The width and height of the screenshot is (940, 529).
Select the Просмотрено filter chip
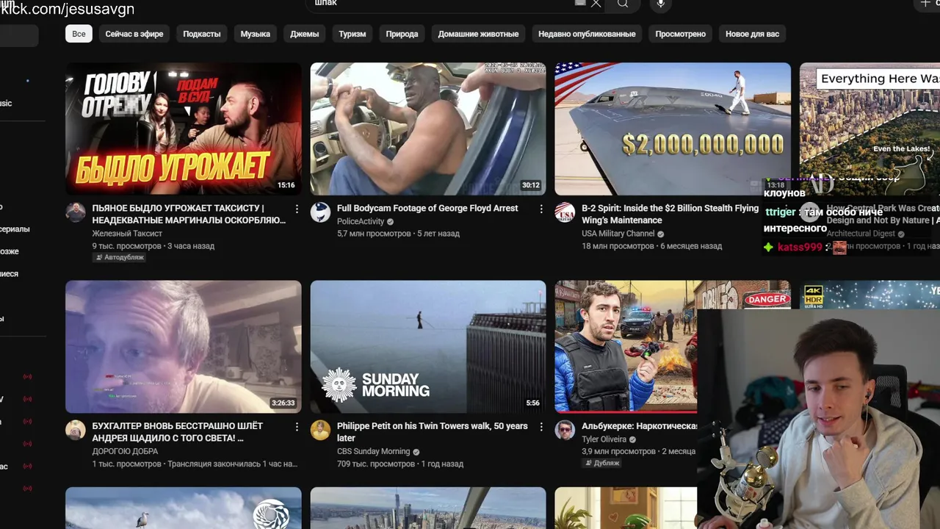681,34
